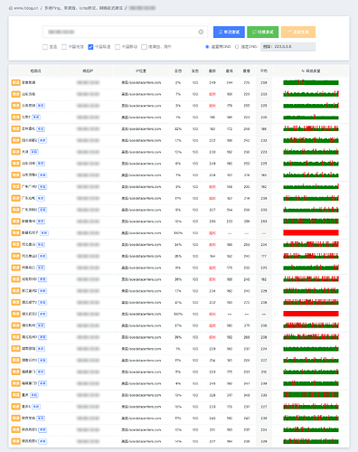Click the 家宽 tag on the 重庆4 row
This screenshot has width=358, height=452.
pyautogui.click(x=36, y=407)
